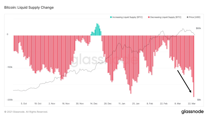Image resolution: width=208 pixels, height=117 pixels.
Task: Click the red Decreasing Liquid Supply dot
Action: (x=149, y=17)
